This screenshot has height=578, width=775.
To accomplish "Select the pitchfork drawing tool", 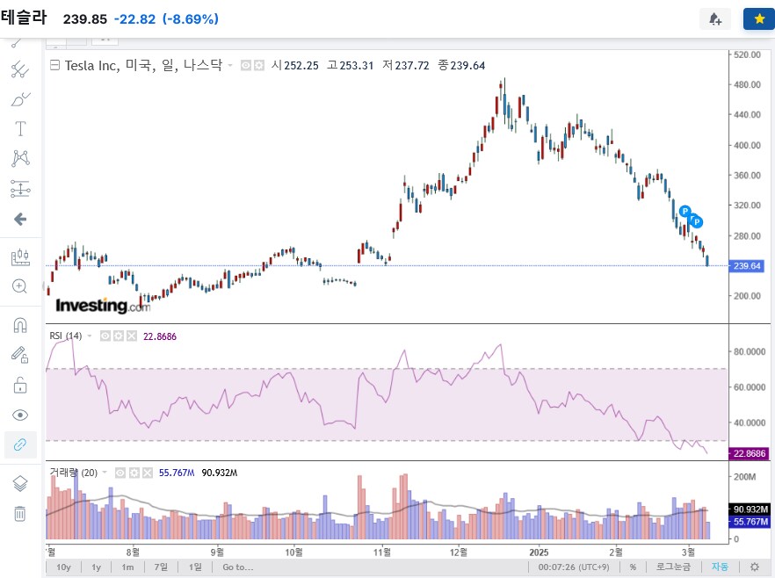I will (20, 69).
